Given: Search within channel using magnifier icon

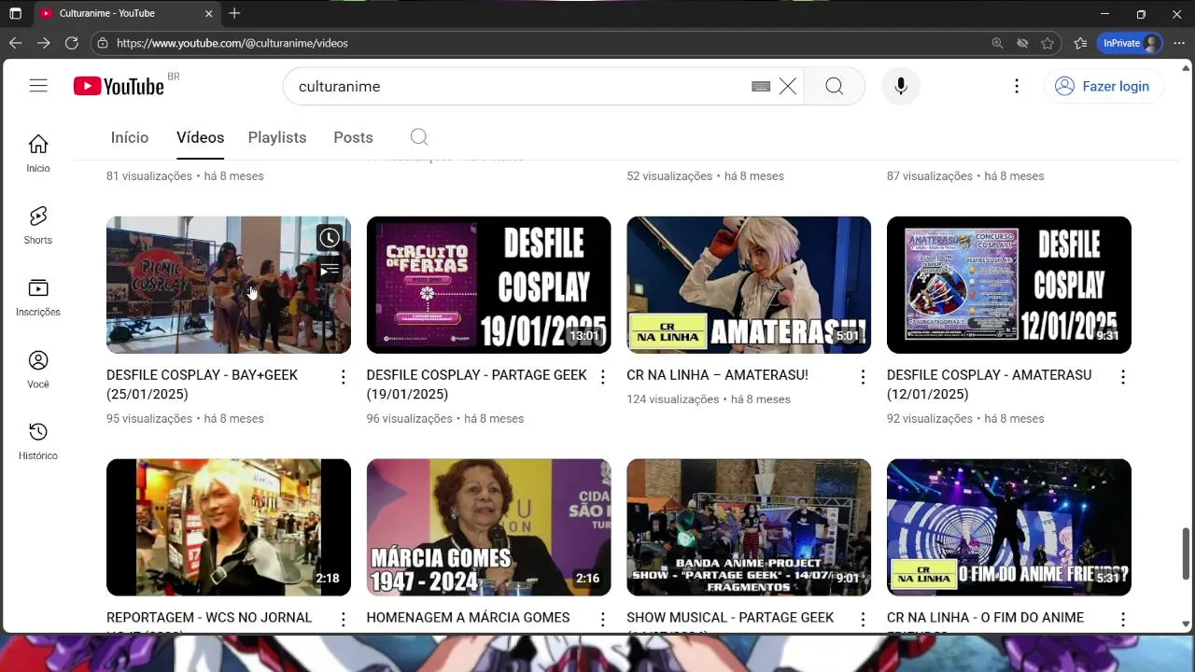Looking at the screenshot, I should (x=419, y=137).
